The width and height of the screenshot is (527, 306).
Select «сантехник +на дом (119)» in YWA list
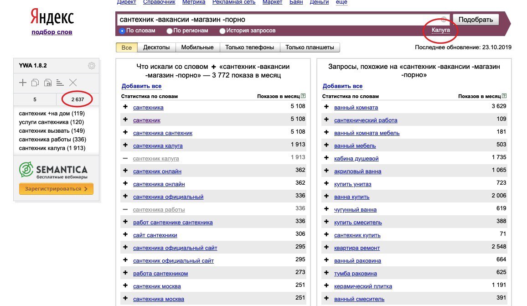(x=52, y=113)
